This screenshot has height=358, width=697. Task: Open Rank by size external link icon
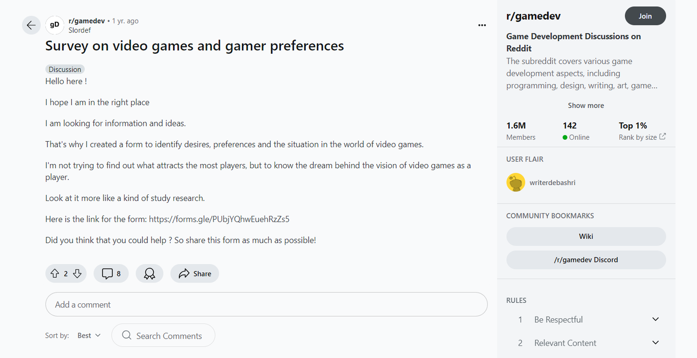pos(662,137)
